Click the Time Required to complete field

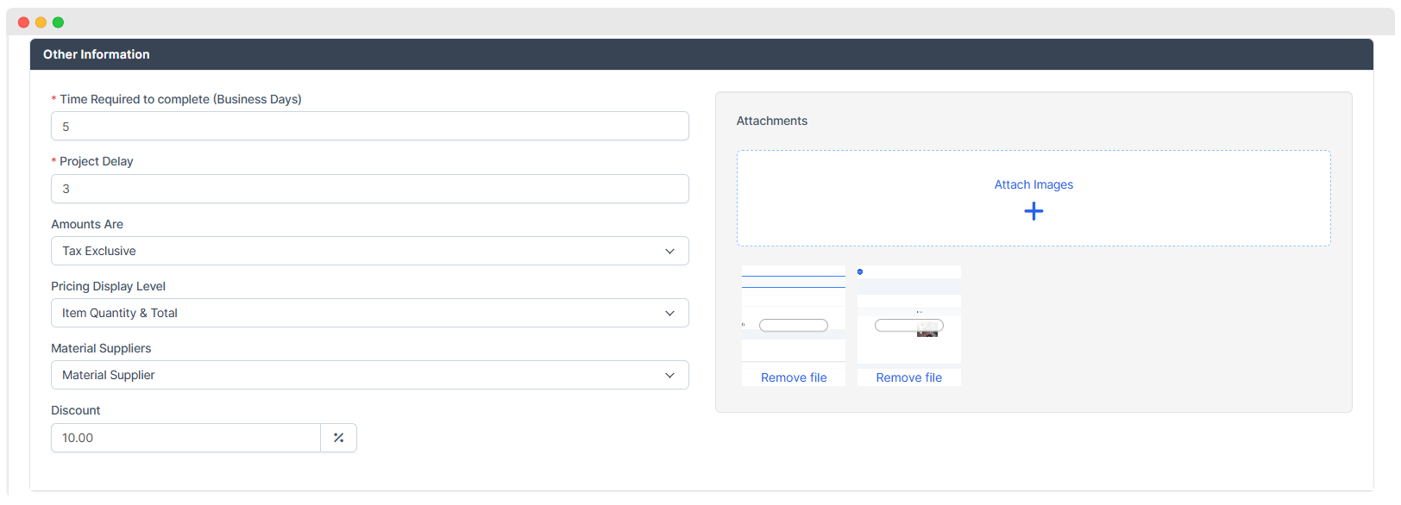coord(370,126)
